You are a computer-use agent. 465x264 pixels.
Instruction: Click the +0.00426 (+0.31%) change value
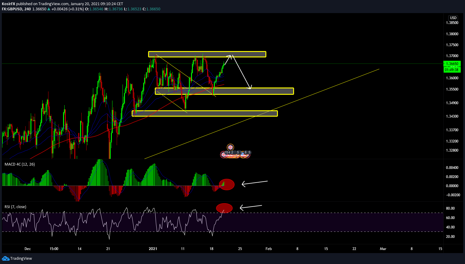(68, 9)
